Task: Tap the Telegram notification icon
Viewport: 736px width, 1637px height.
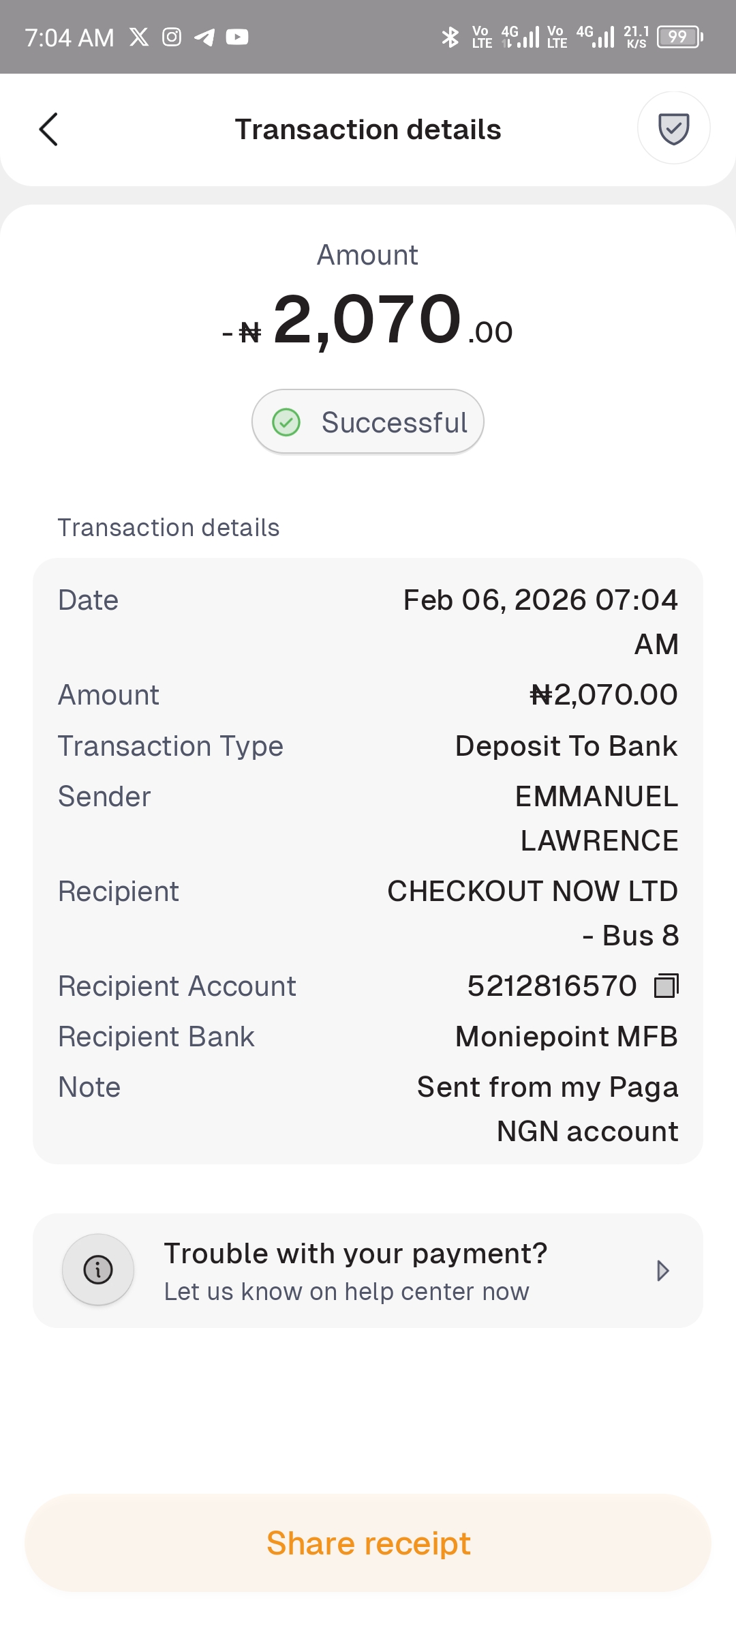Action: click(204, 37)
